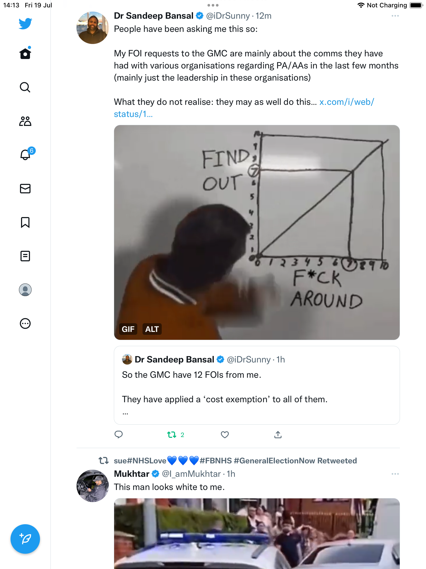Open more options on Mukhtar's tweet
The height and width of the screenshot is (569, 426).
[395, 474]
